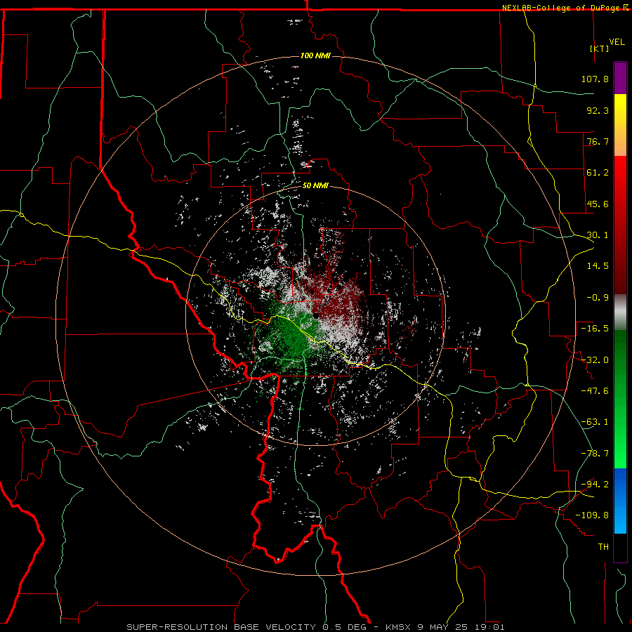Click the purple segment of velocity color bar
The height and width of the screenshot is (632, 632).
[x=620, y=78]
